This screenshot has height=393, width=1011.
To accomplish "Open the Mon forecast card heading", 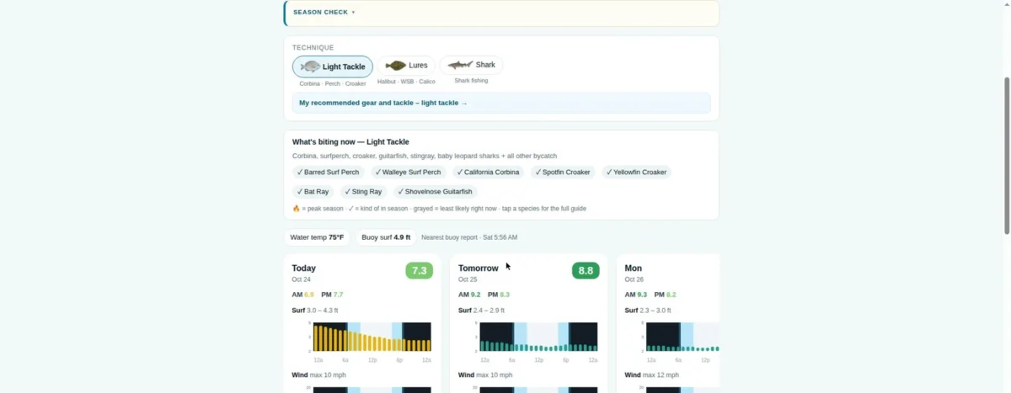I will 634,268.
